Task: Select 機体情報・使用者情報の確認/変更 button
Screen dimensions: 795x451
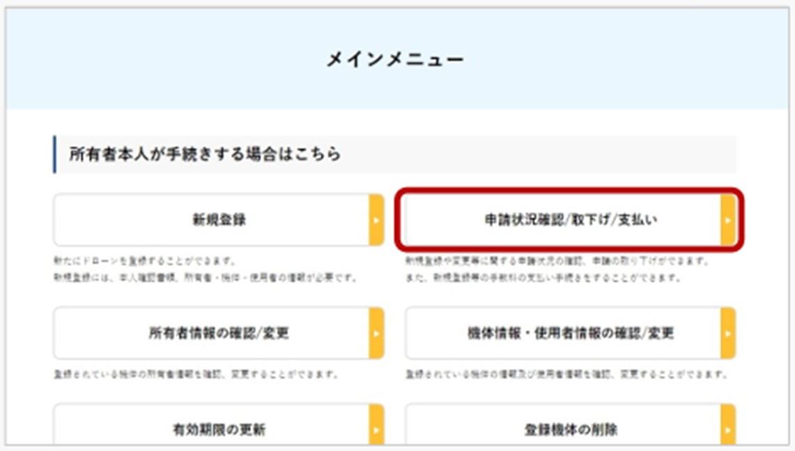Action: pyautogui.click(x=562, y=333)
